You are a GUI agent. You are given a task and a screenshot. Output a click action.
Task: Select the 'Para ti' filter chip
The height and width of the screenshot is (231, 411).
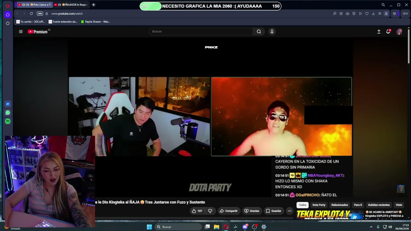point(358,205)
